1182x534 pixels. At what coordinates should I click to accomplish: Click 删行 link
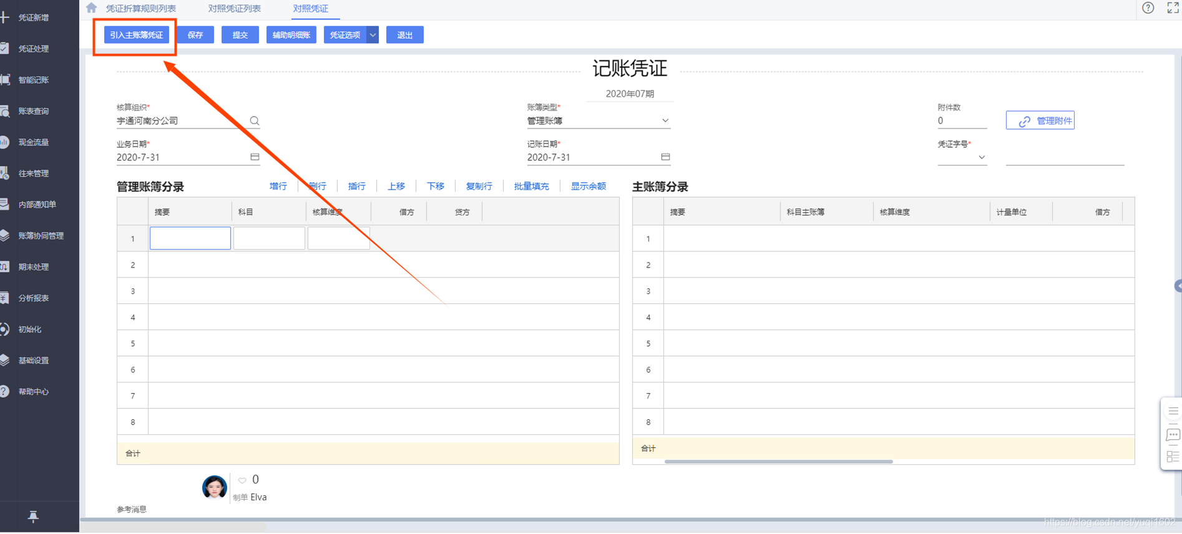[x=318, y=186]
